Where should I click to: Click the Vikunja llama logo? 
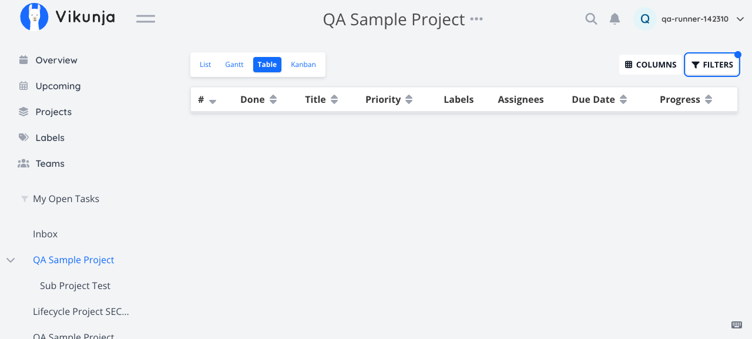click(x=34, y=17)
